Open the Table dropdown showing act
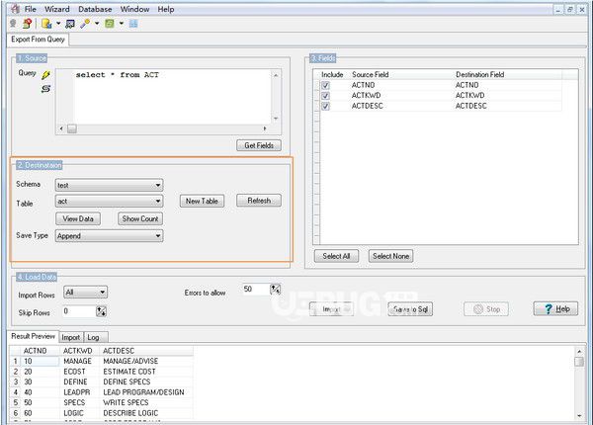Image resolution: width=593 pixels, height=425 pixels. tap(110, 202)
